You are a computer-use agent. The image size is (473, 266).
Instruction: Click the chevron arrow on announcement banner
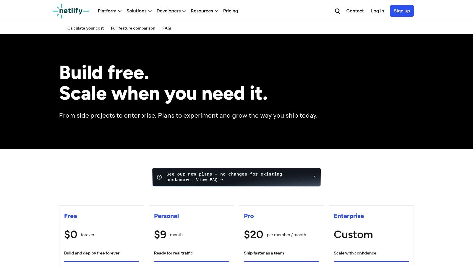point(315,177)
